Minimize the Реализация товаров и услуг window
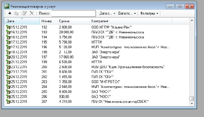 pyautogui.click(x=170, y=6)
